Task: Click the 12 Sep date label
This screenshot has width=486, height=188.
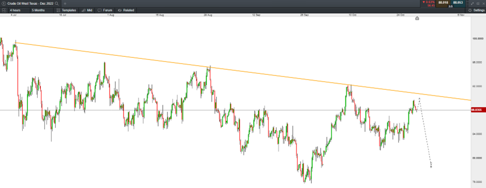Action: point(256,15)
